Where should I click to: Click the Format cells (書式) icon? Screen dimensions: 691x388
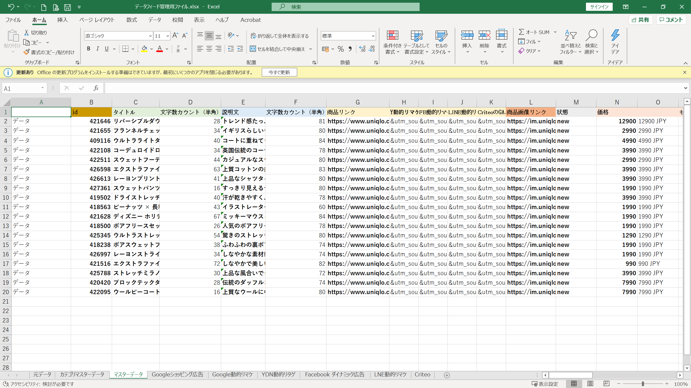point(502,35)
